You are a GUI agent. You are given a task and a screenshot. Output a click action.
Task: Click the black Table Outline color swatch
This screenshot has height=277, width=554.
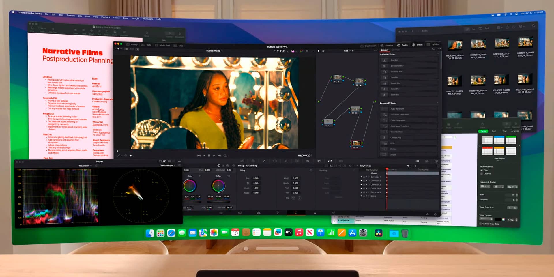[x=498, y=220]
